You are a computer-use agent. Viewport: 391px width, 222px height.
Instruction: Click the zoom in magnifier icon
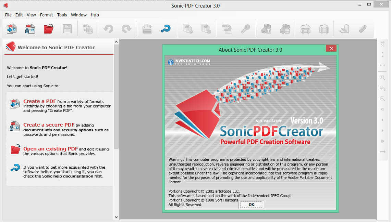[x=382, y=78]
